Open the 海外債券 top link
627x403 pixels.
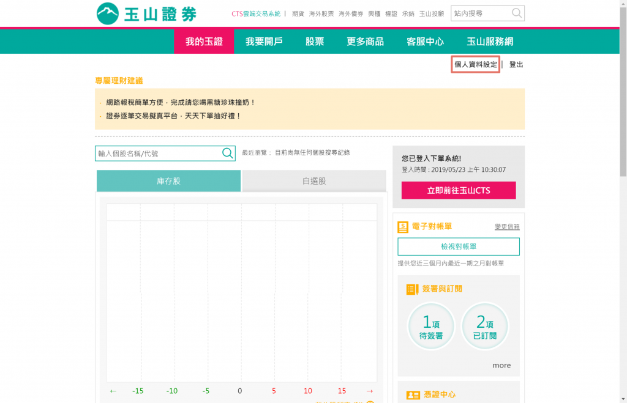tap(351, 13)
